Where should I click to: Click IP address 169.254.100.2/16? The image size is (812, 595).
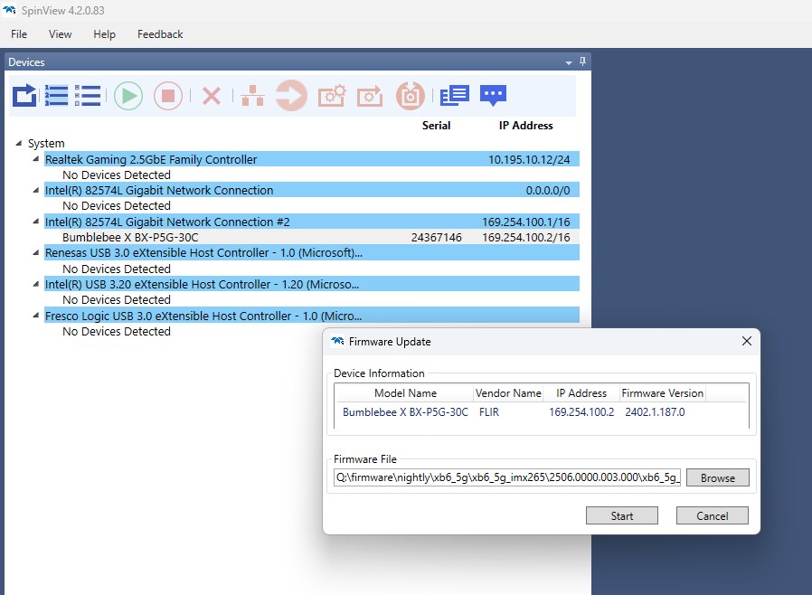(525, 237)
